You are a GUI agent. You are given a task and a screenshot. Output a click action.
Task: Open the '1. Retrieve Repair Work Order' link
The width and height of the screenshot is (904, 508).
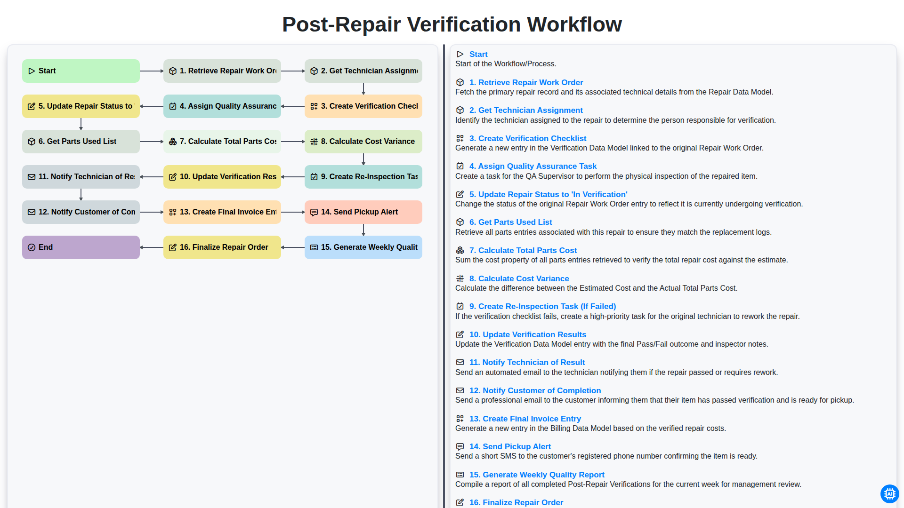[x=526, y=82]
